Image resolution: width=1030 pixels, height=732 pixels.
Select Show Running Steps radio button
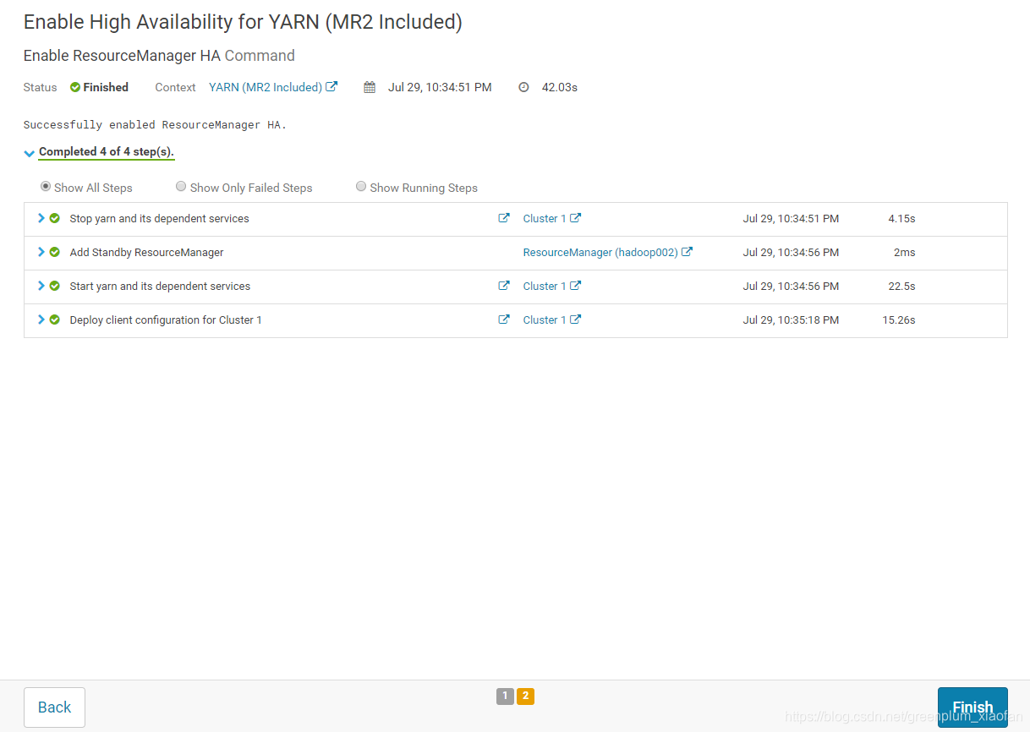(361, 187)
